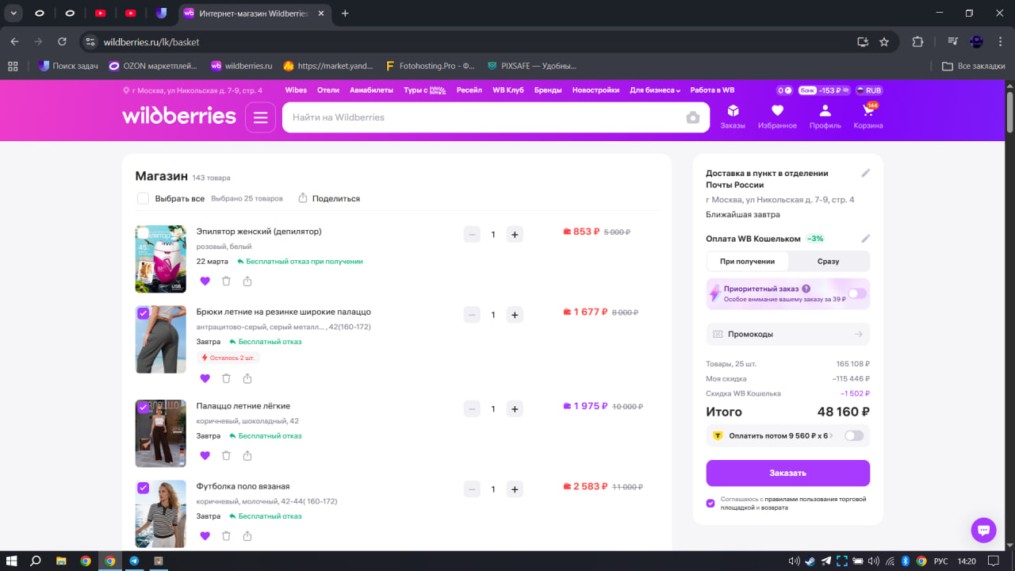
Task: Toggle the 0 balance switch in header
Action: tap(784, 90)
